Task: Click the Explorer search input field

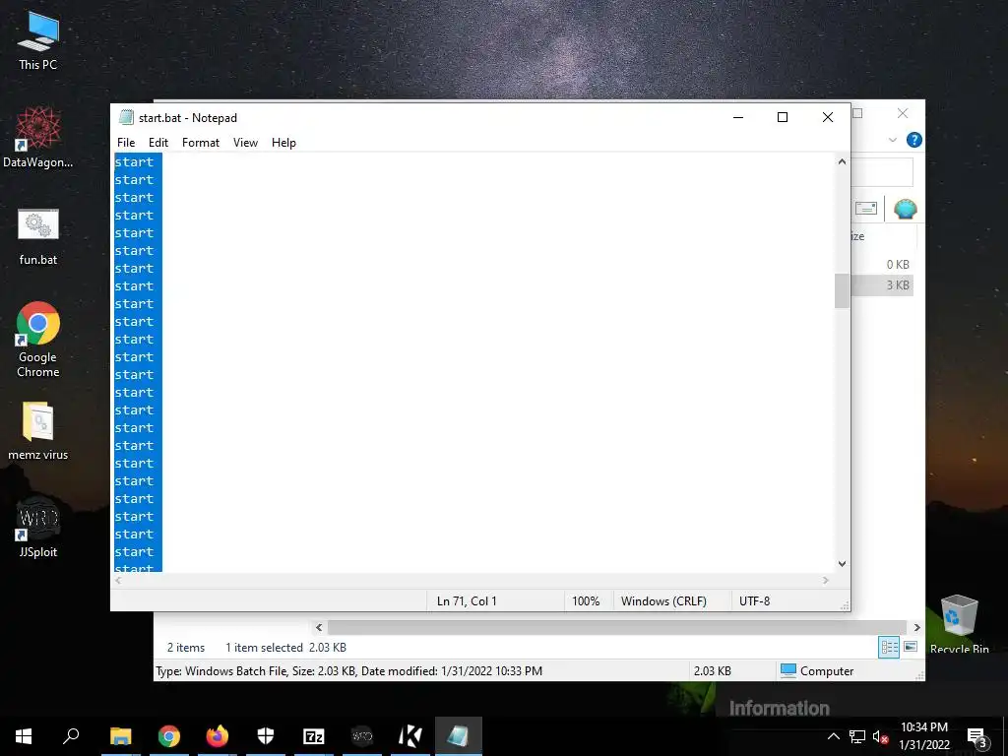Action: pos(881,172)
